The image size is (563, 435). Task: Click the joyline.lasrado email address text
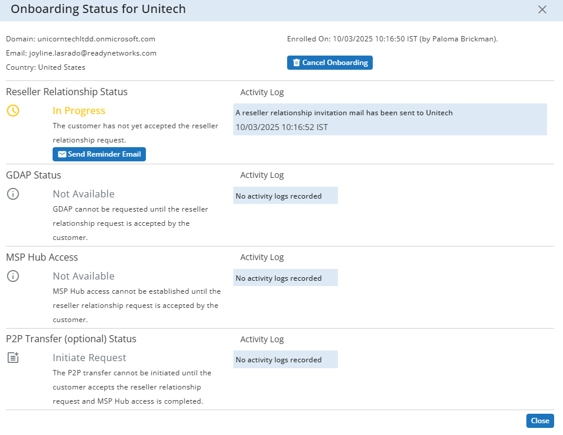[93, 53]
